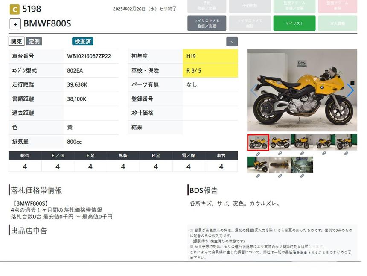Select the 定例 tag
This screenshot has width=367, height=276.
(x=34, y=41)
